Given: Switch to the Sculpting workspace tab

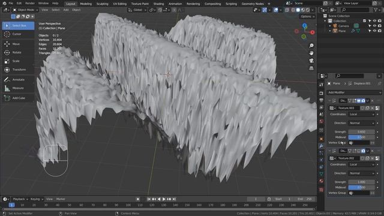Looking at the screenshot, I should click(103, 4).
